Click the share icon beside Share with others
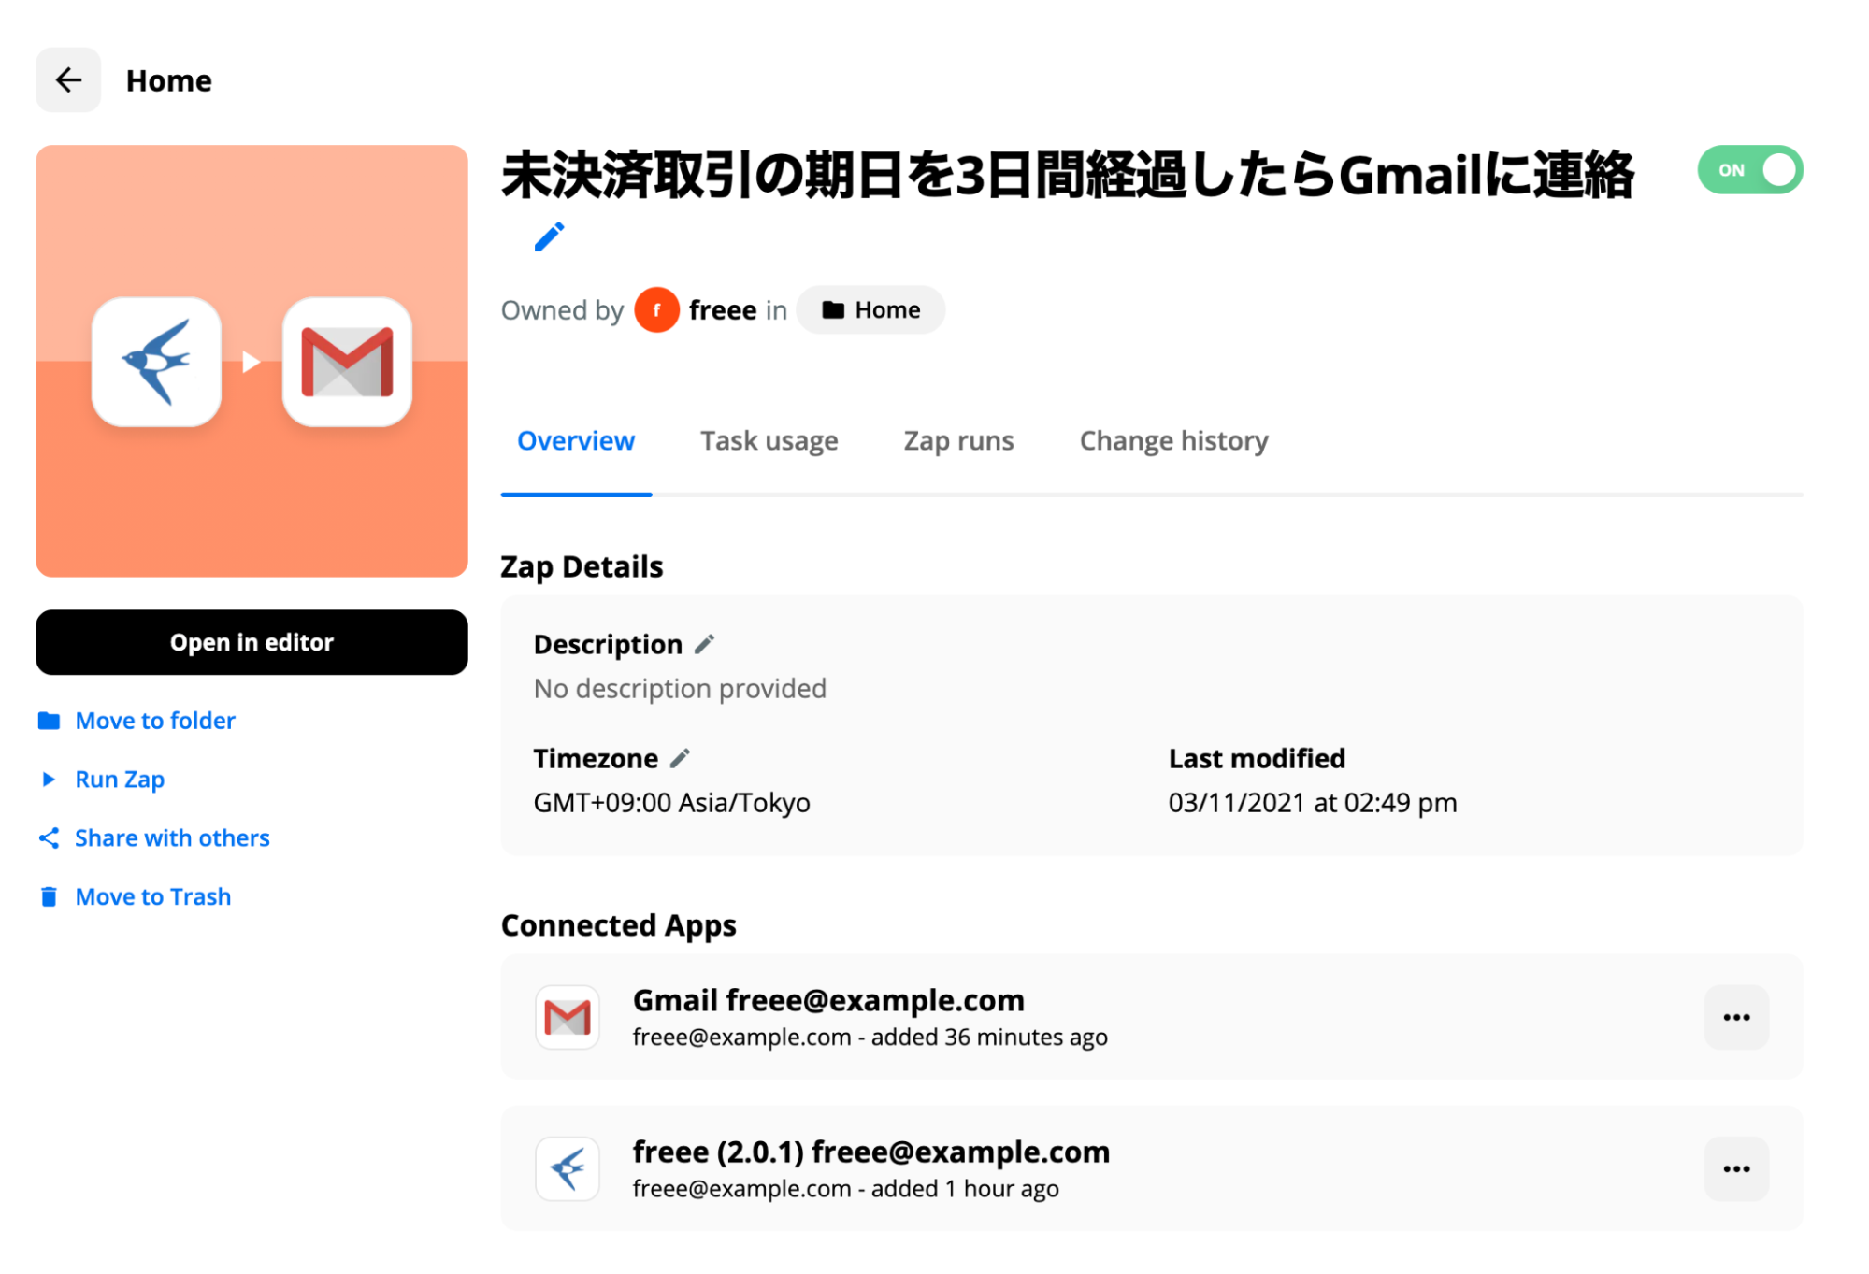The height and width of the screenshot is (1274, 1869). [x=49, y=838]
